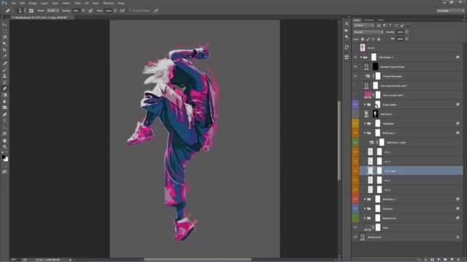
Task: Select the Crop tool
Action: click(4, 50)
